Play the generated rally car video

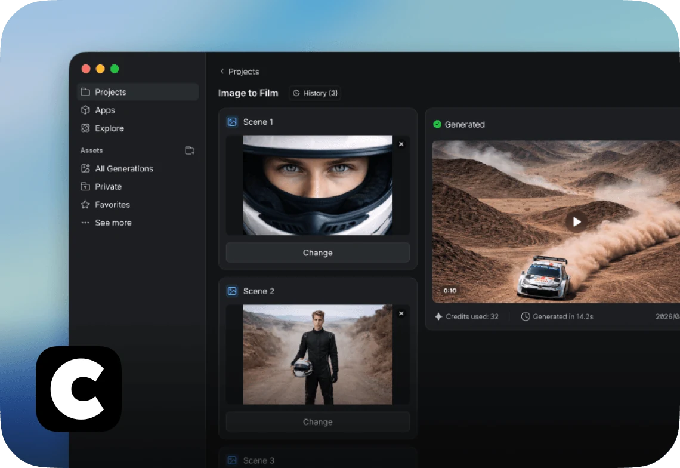pyautogui.click(x=576, y=222)
